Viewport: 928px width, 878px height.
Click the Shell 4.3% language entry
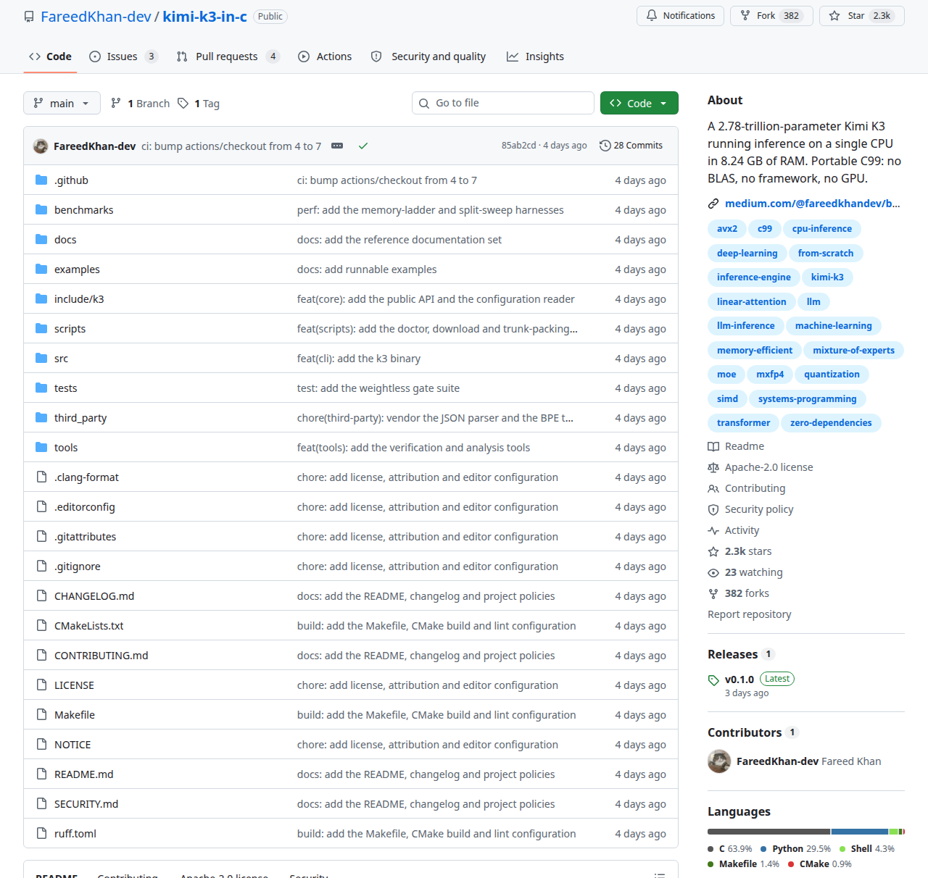[867, 848]
